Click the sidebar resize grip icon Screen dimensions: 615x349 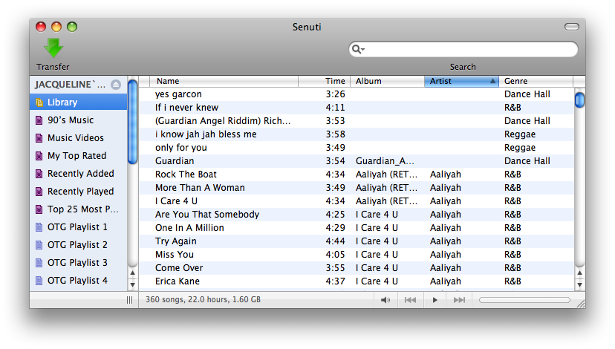(129, 300)
